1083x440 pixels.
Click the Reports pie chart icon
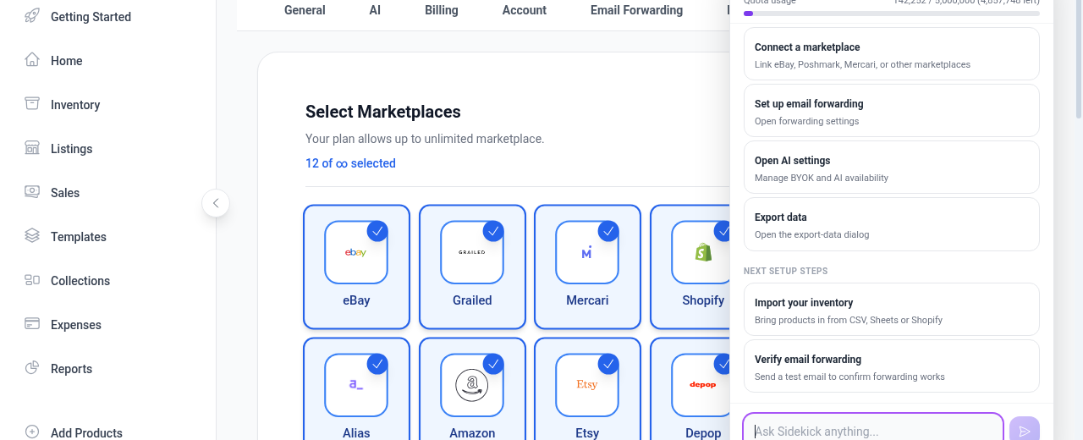click(x=32, y=368)
